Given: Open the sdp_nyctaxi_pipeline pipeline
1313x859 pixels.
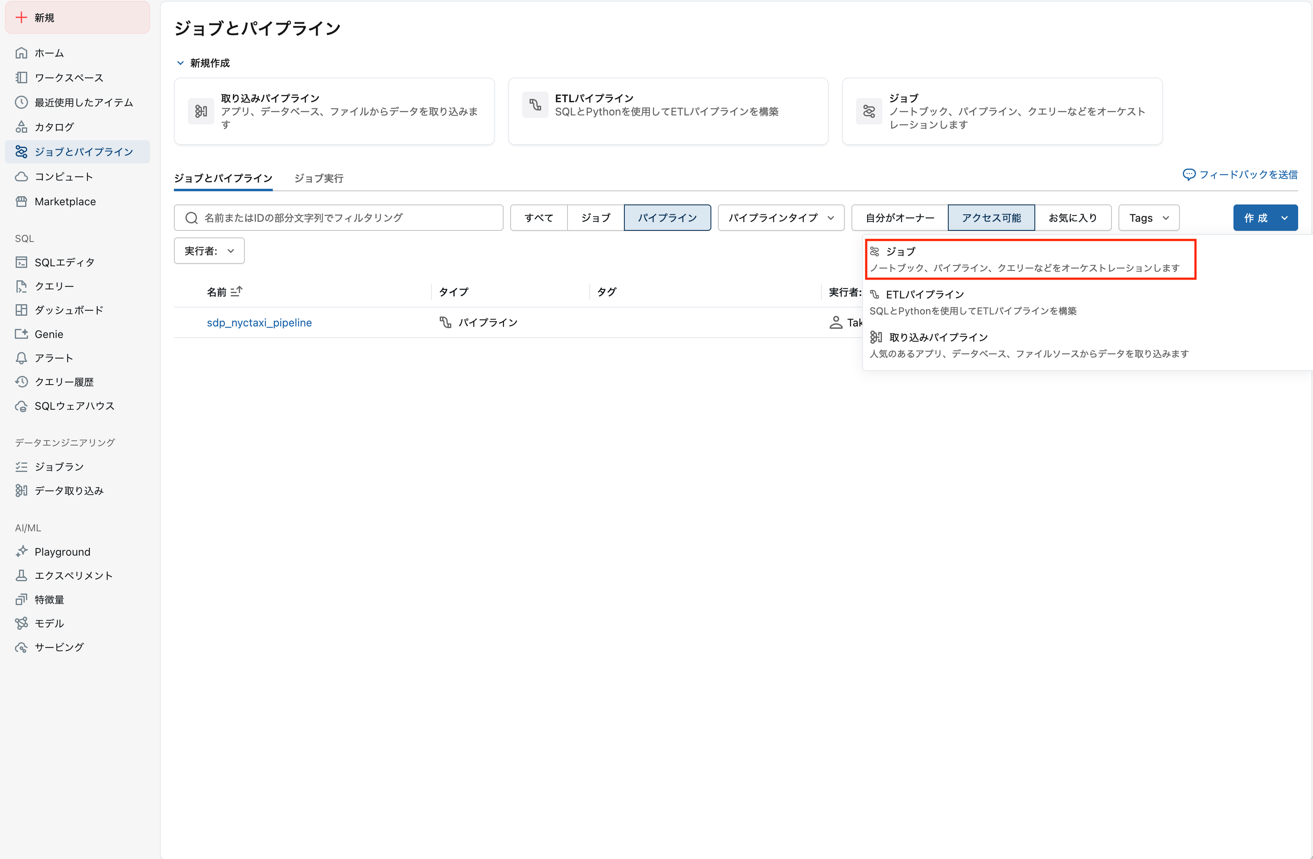Looking at the screenshot, I should [x=259, y=322].
